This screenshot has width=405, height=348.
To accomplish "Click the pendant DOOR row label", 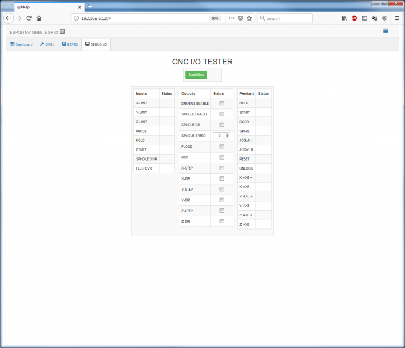I will click(244, 122).
